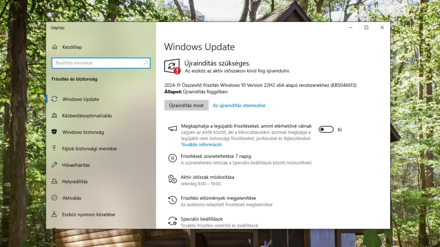
Task: Click the Kézbesítésoptimalizálás icon
Action: pyautogui.click(x=55, y=116)
